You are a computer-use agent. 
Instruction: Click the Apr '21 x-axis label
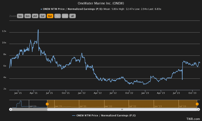click(33, 93)
